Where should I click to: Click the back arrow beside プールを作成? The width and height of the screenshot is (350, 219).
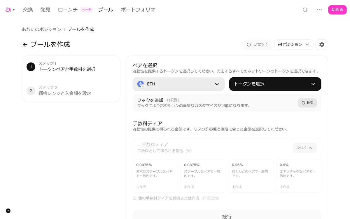point(25,45)
